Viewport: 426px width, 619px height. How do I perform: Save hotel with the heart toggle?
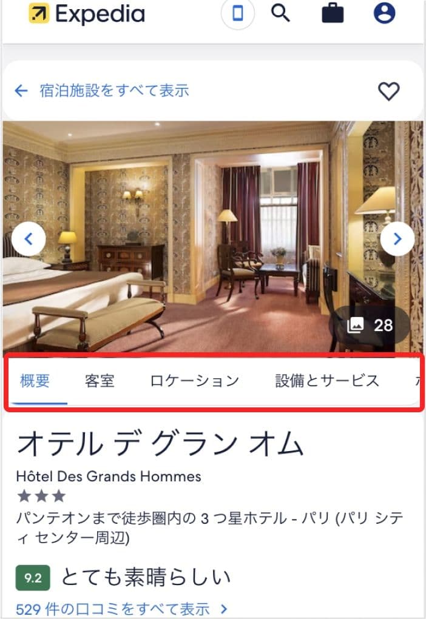(x=389, y=91)
